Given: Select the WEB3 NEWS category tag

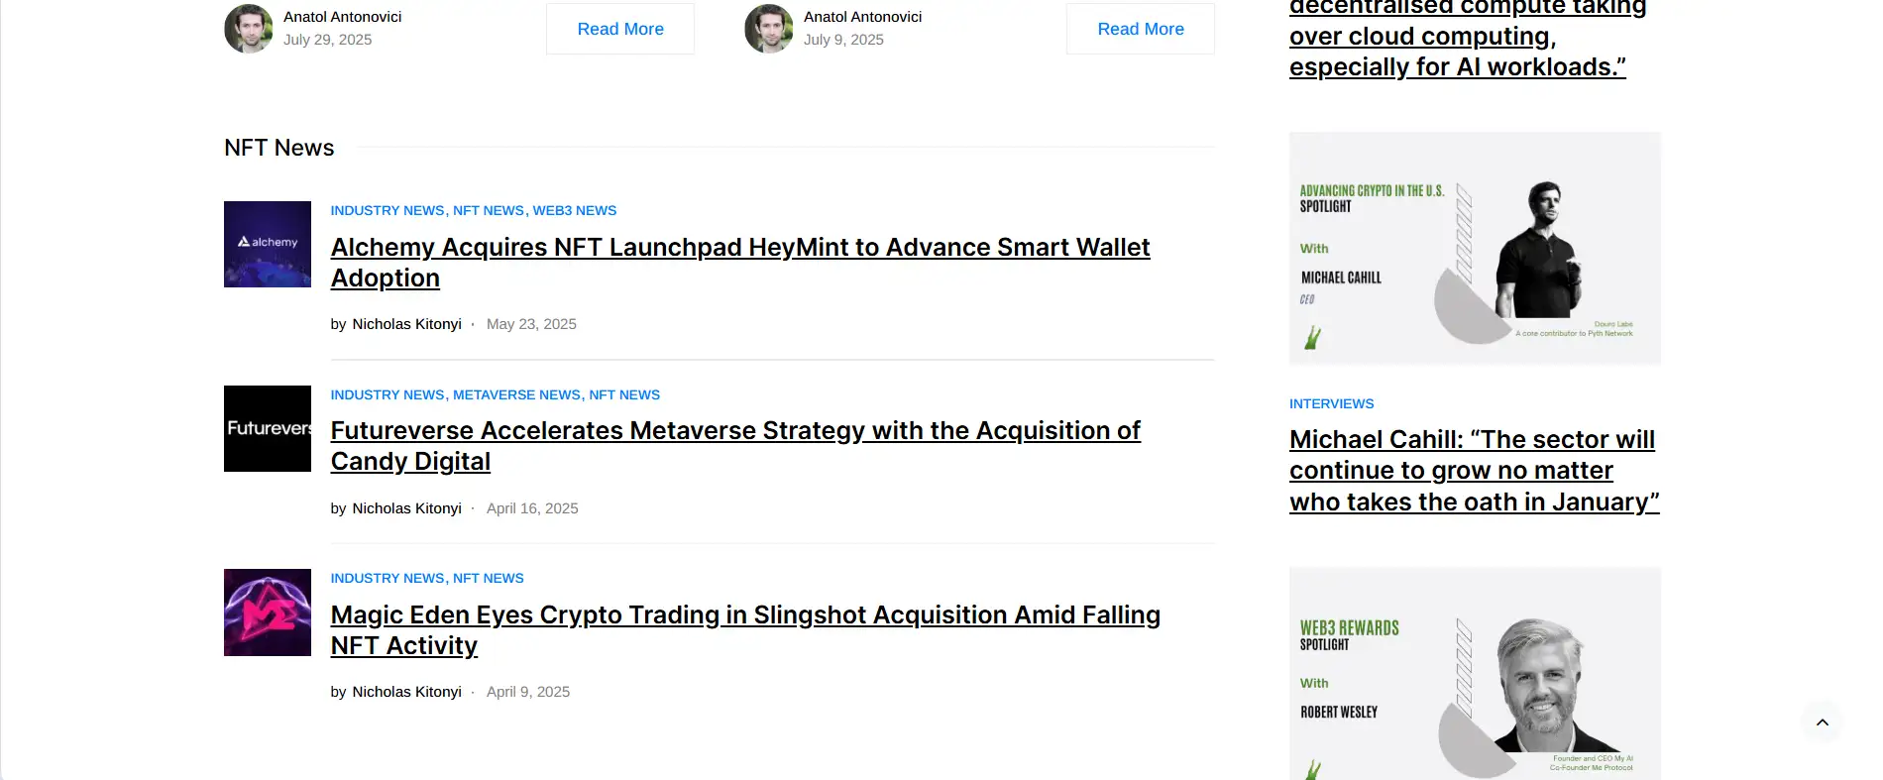Looking at the screenshot, I should pyautogui.click(x=575, y=210).
